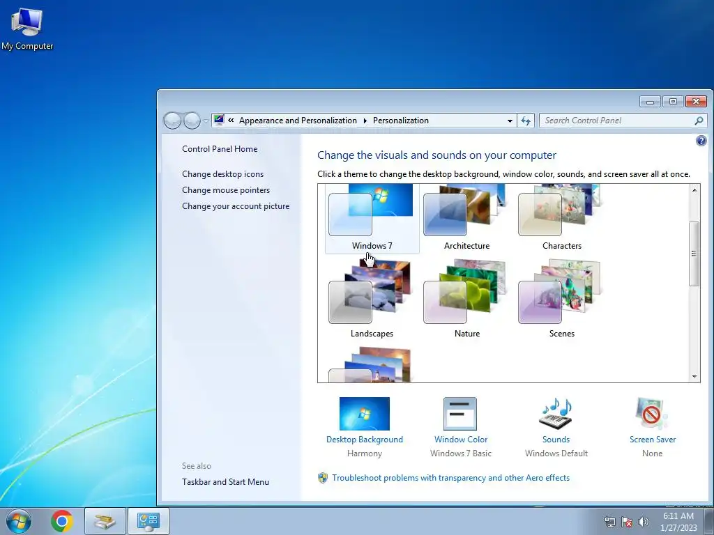The width and height of the screenshot is (714, 535).
Task: Open My Computer desktop icon
Action: [x=27, y=28]
